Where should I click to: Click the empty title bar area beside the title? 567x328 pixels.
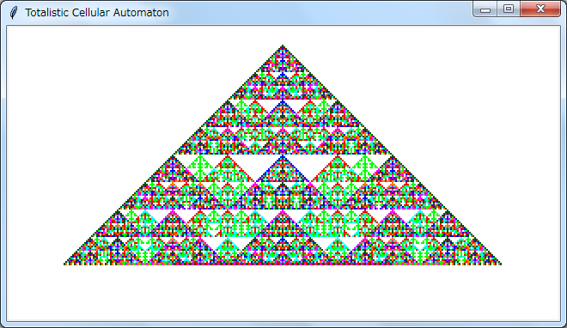coord(318,12)
